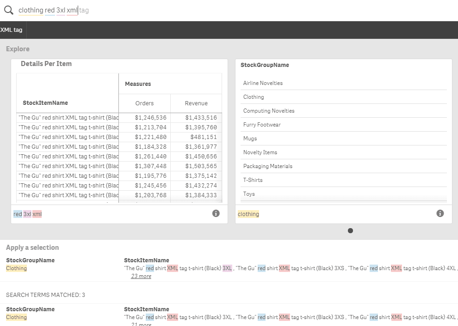This screenshot has width=458, height=326.
Task: Click the Revenue value $1,361,977
Action: pyautogui.click(x=201, y=147)
